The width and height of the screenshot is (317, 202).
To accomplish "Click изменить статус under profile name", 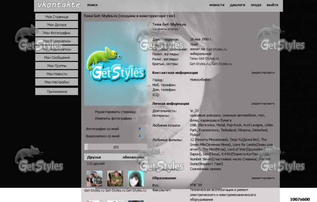I will coord(165,29).
